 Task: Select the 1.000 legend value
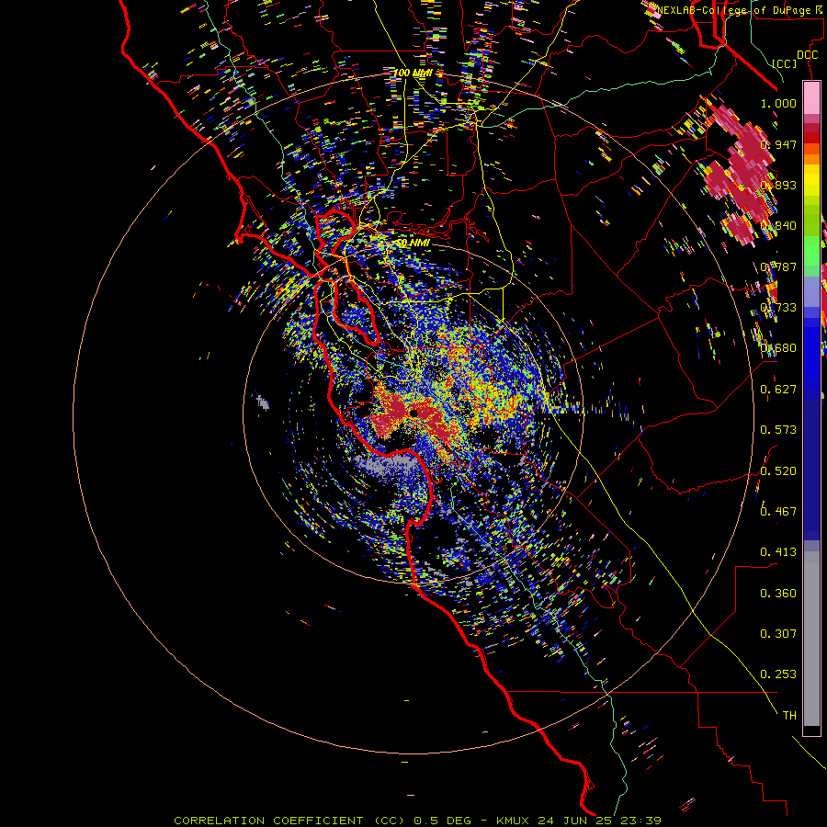(x=778, y=104)
